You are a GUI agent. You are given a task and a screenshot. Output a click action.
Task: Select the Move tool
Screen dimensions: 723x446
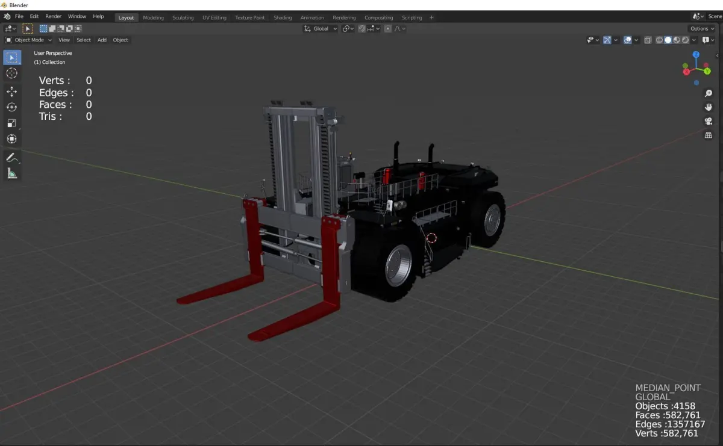coord(11,91)
